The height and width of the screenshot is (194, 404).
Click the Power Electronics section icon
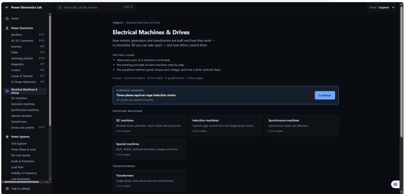[7, 28]
